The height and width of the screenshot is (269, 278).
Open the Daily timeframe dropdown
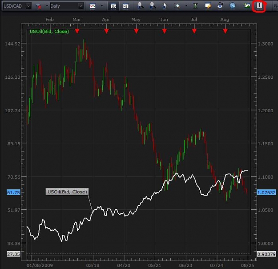pos(81,6)
